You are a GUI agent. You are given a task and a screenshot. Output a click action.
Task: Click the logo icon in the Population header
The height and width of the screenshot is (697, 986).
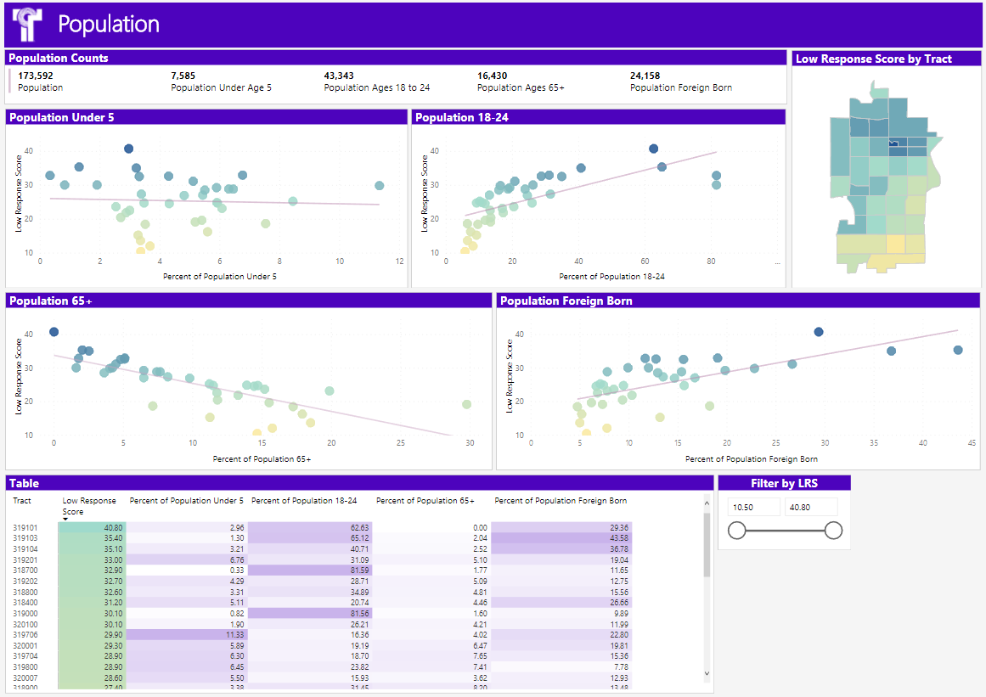click(x=27, y=25)
